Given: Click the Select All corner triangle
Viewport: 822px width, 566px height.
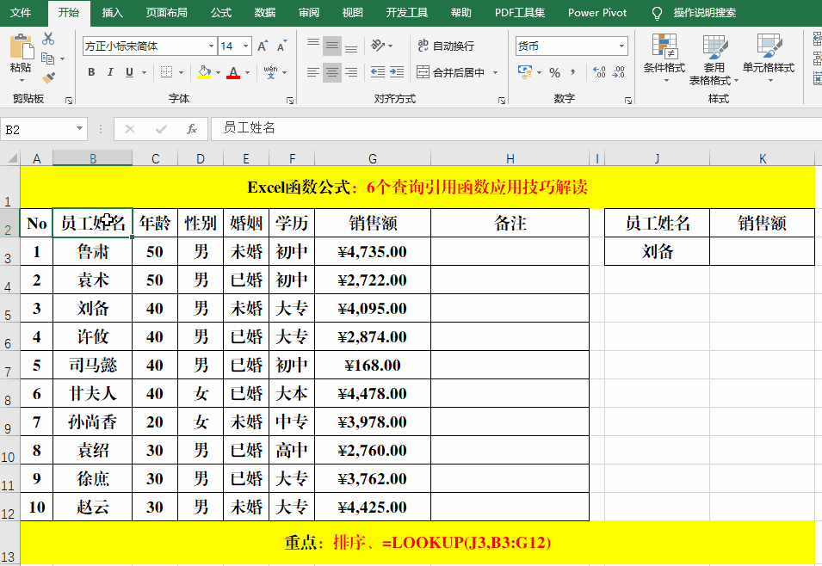Looking at the screenshot, I should pos(11,157).
